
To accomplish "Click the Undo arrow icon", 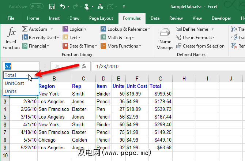I will pyautogui.click(x=63, y=6).
